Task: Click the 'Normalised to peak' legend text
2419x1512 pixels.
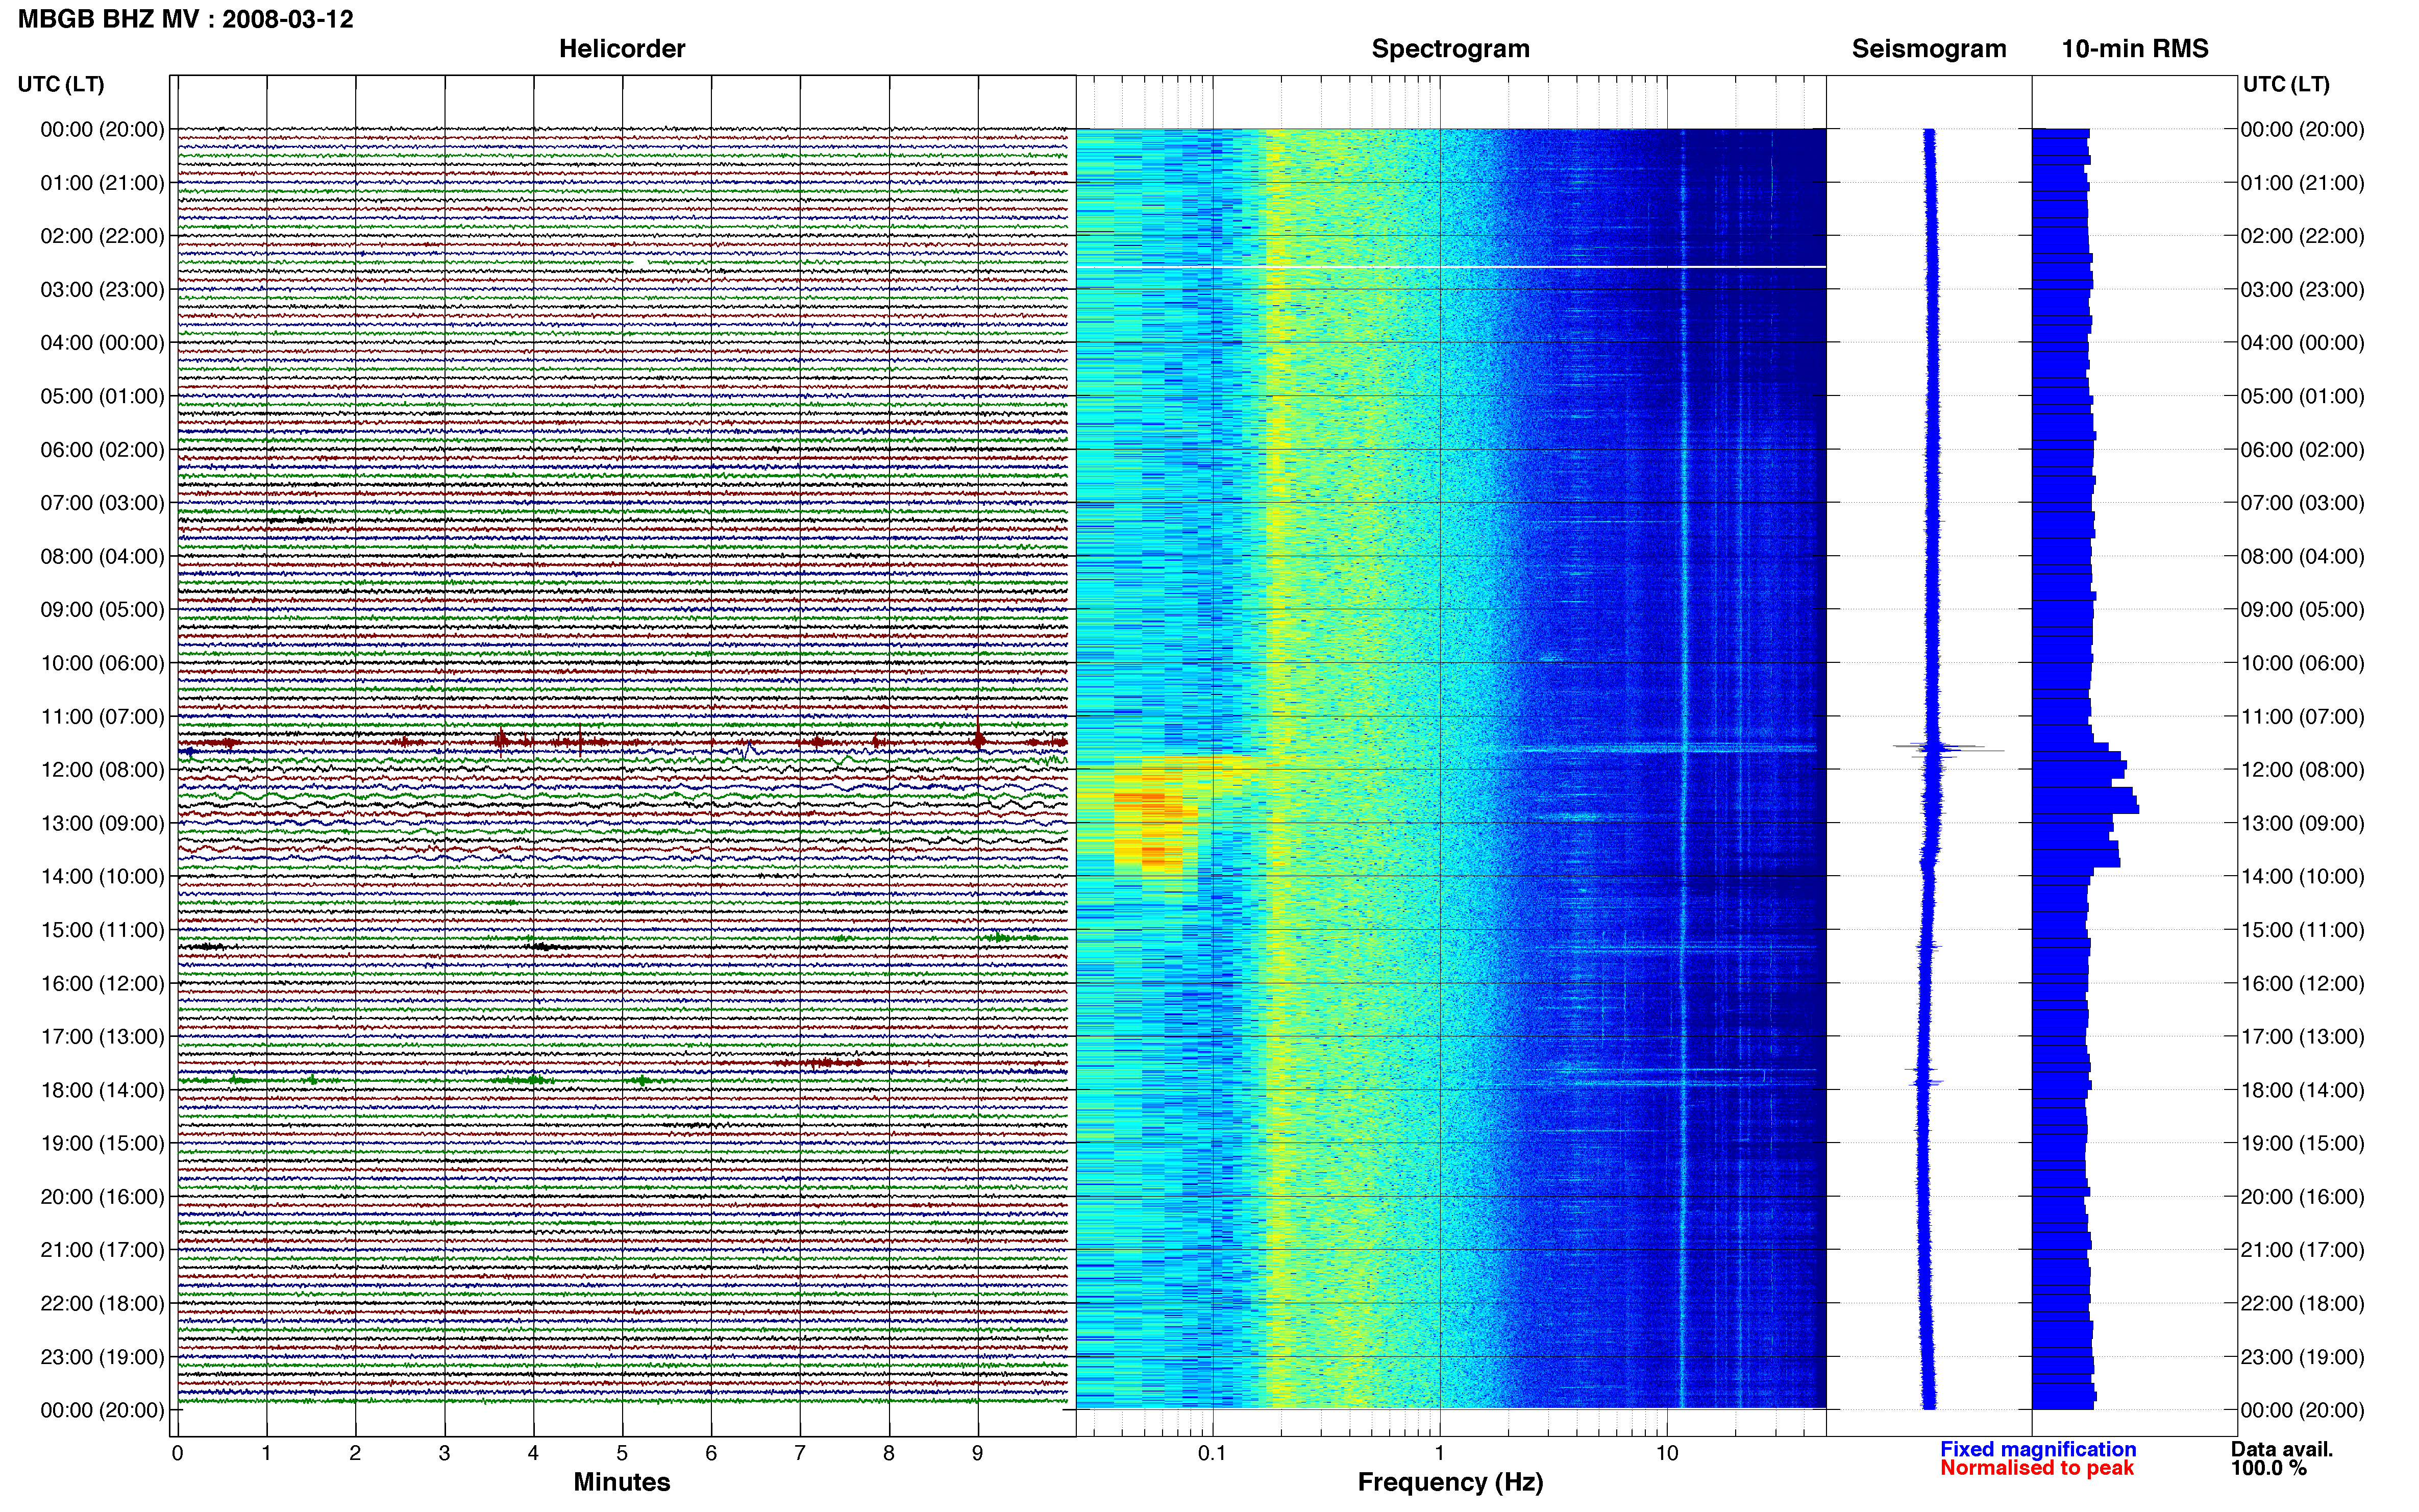Action: click(2037, 1468)
